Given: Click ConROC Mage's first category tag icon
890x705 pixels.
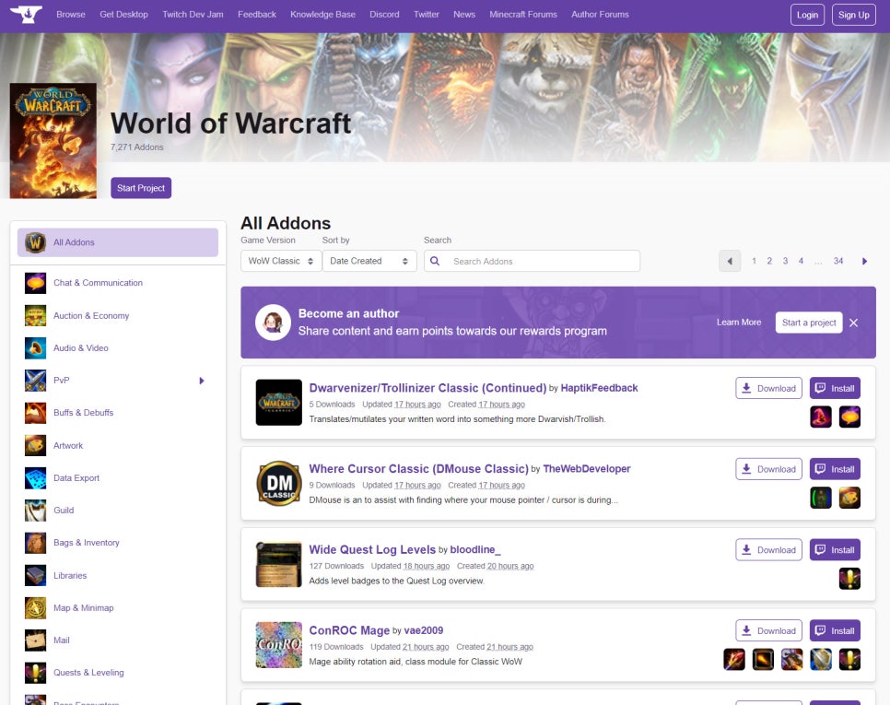Looking at the screenshot, I should click(734, 660).
